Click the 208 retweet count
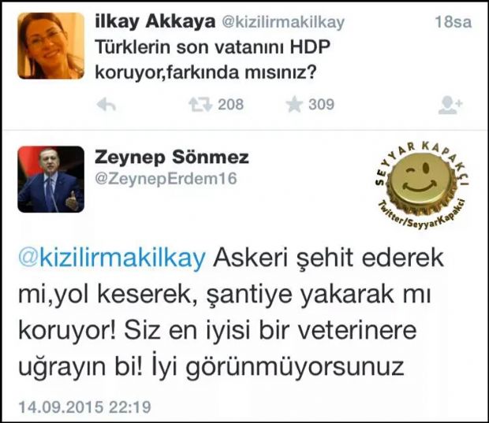Viewport: 489px width, 423px height. click(230, 105)
